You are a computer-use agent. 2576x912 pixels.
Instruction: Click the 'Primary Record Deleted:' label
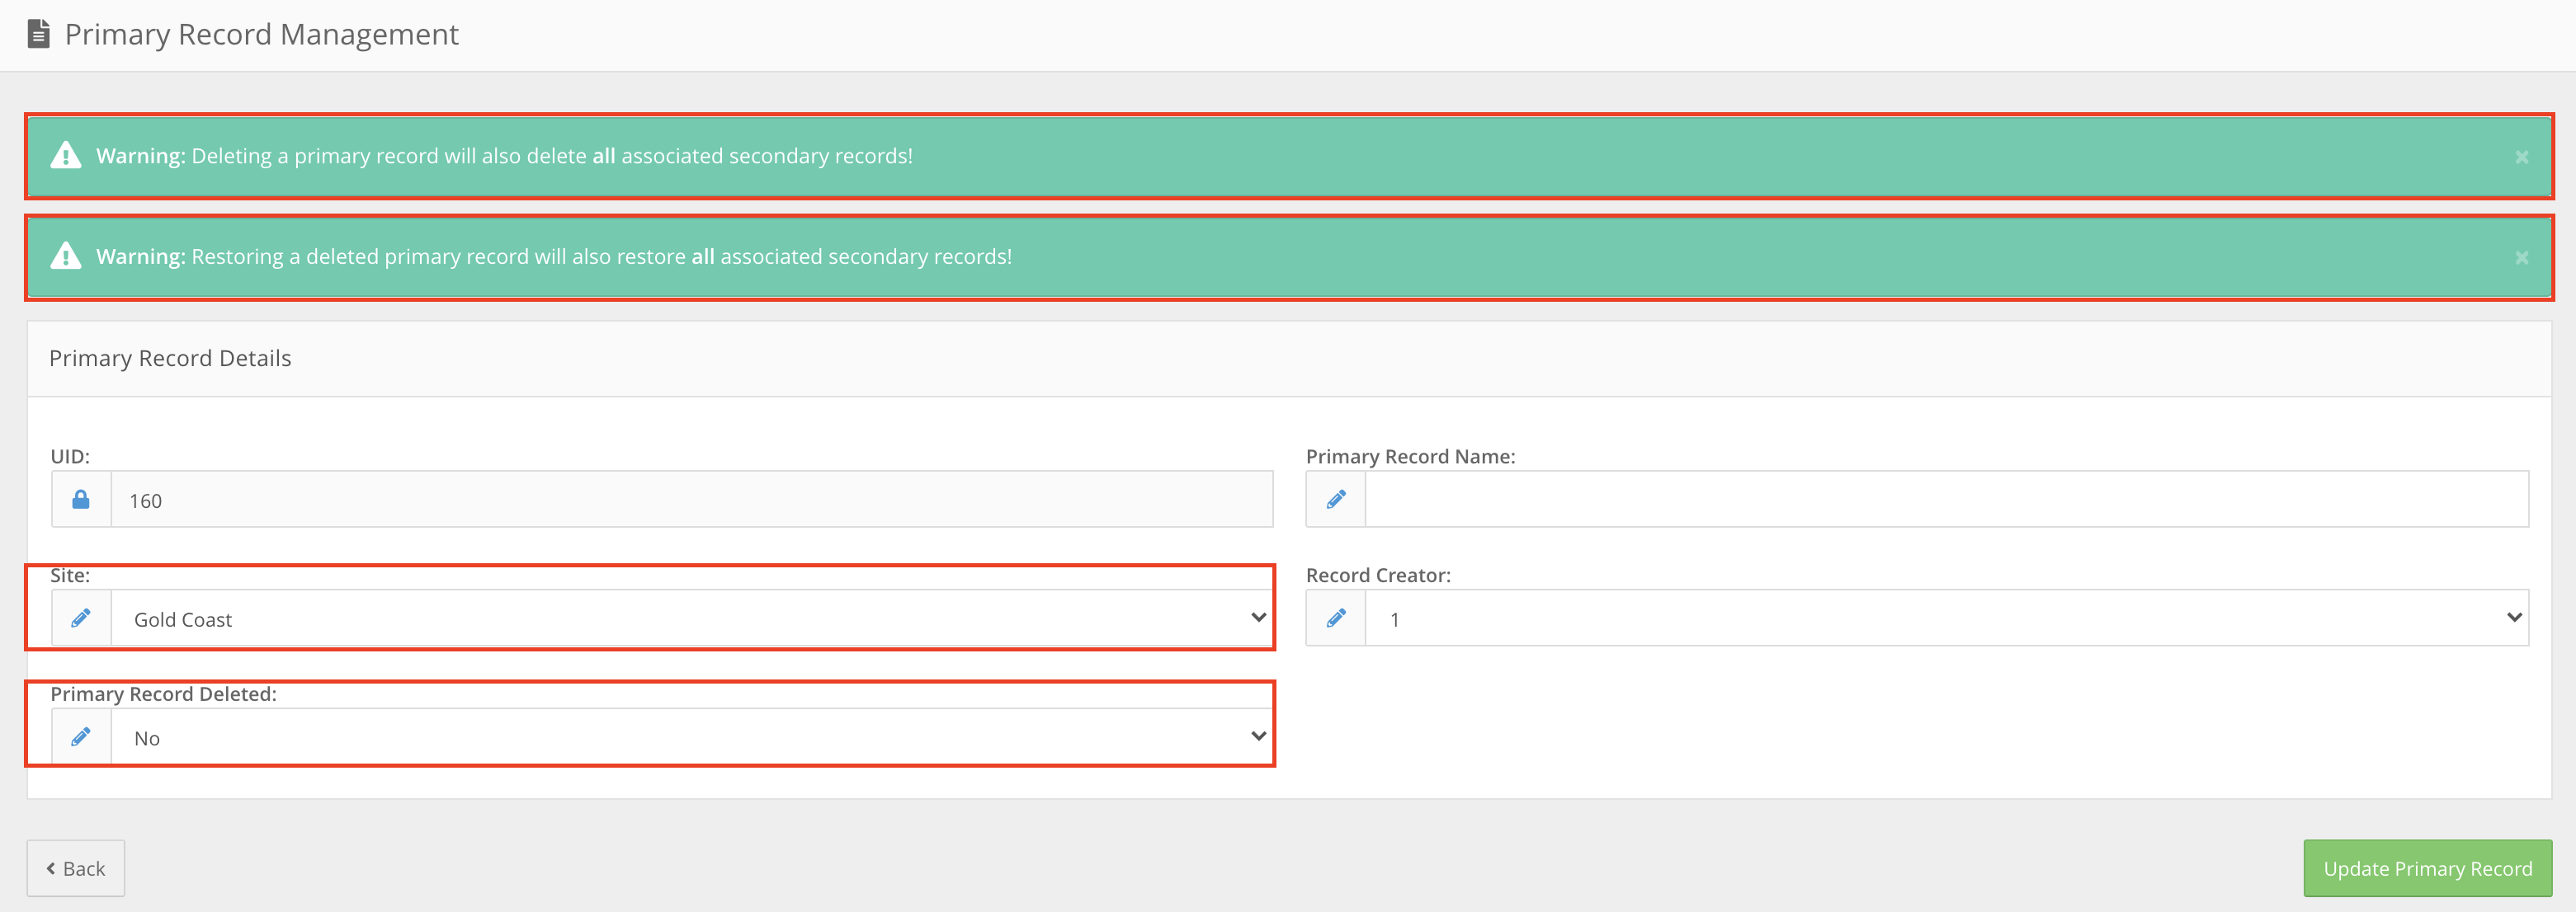(163, 694)
